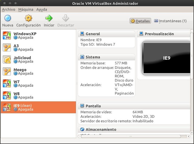Click the IE9 (clean) machine icon
This screenshot has width=194, height=144.
(x=7, y=107)
